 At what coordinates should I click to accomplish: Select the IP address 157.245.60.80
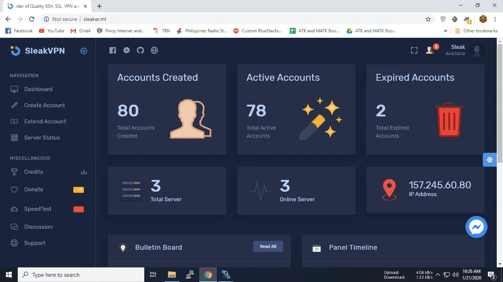coord(440,185)
